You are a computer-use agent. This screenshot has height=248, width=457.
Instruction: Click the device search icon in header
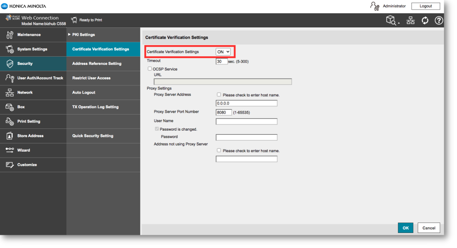[x=392, y=20]
